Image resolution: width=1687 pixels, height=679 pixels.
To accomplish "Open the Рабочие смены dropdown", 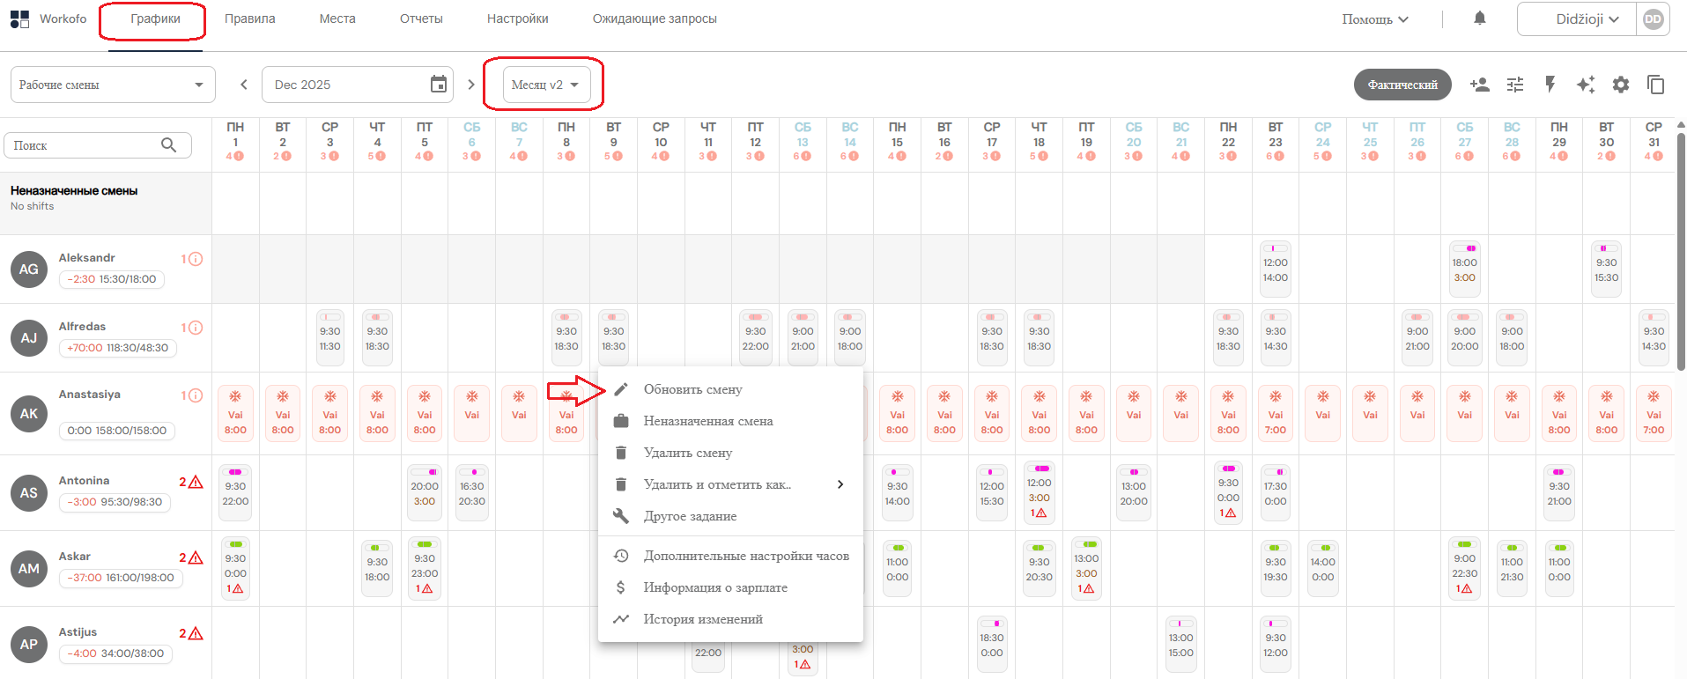I will click(x=113, y=85).
